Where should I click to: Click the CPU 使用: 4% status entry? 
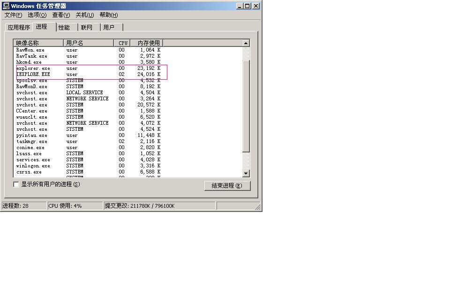coord(75,206)
